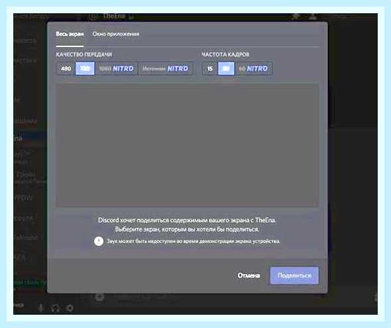Switch to the Окно приложения tab

click(x=116, y=34)
